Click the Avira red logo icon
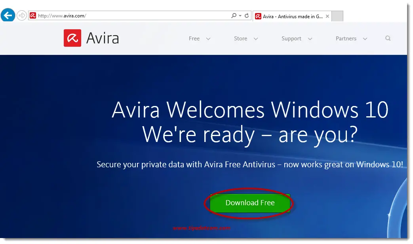This screenshot has width=413, height=244. pyautogui.click(x=72, y=38)
